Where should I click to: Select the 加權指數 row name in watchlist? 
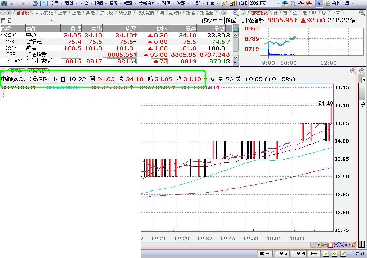point(36,55)
